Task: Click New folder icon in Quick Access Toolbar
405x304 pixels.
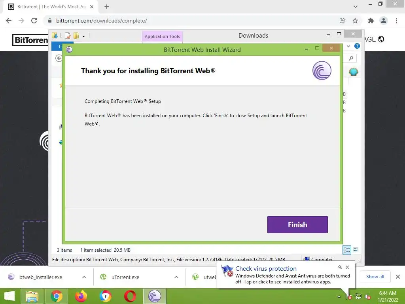Action: point(76,36)
